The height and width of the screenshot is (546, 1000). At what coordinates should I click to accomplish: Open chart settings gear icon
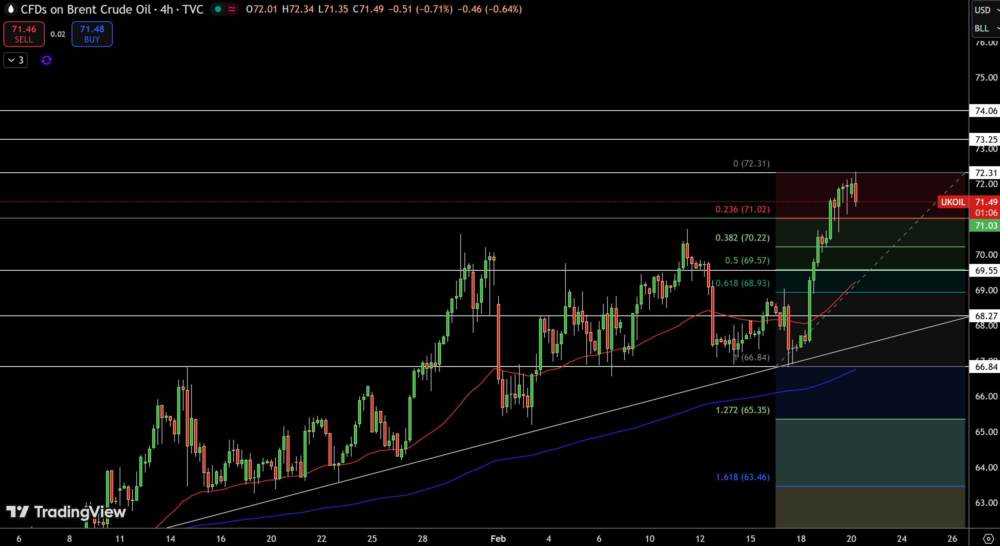coord(988,538)
